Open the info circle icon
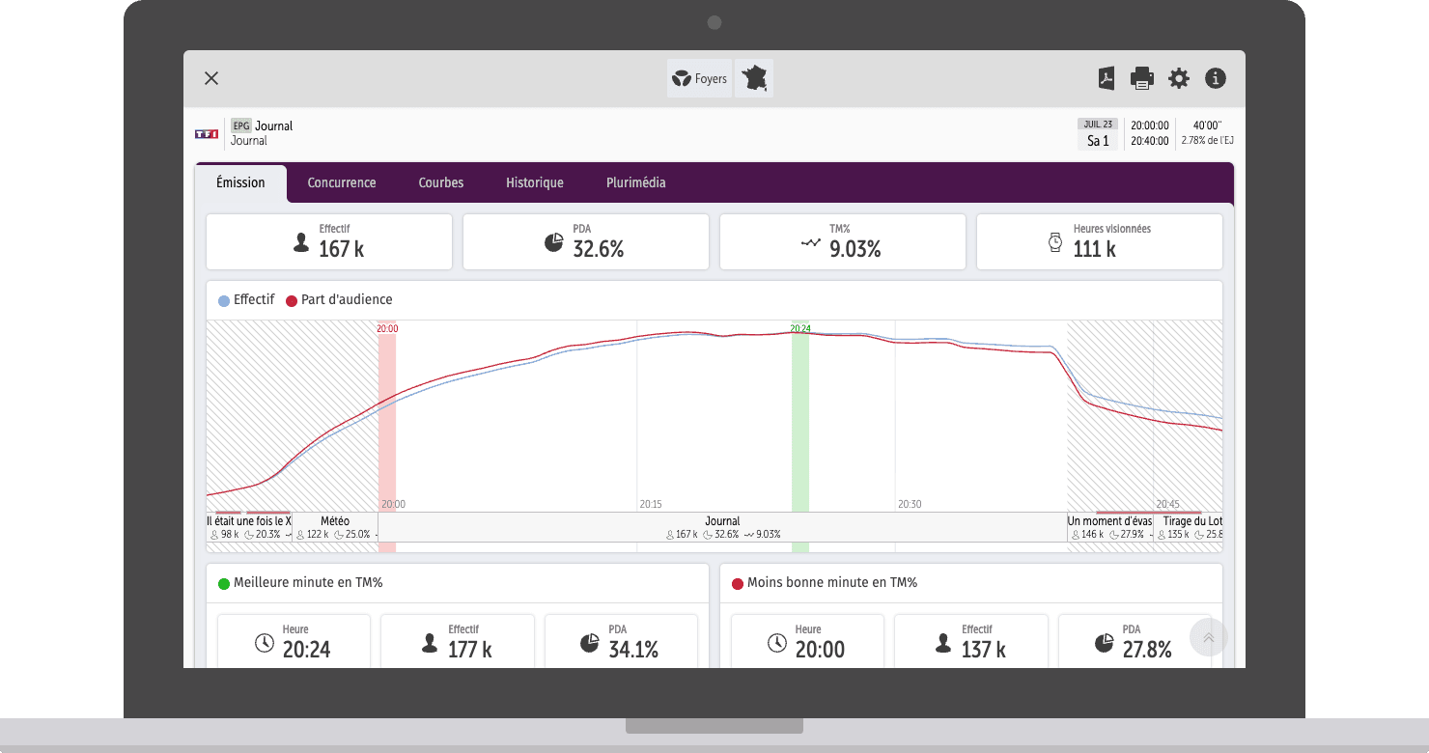 point(1216,78)
